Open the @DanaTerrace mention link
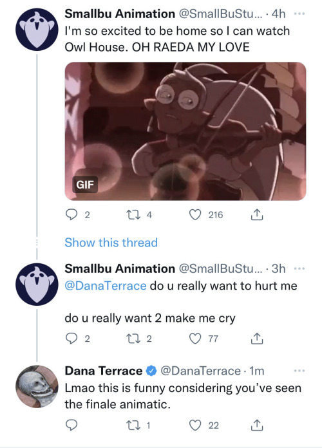The image size is (322, 448). point(106,286)
